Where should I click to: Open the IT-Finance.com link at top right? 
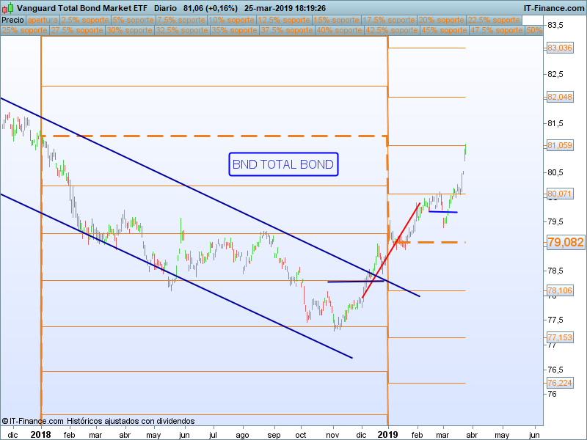(554, 8)
